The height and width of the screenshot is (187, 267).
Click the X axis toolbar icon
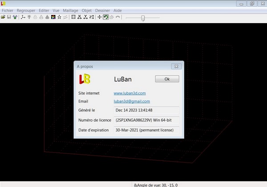point(79,17)
